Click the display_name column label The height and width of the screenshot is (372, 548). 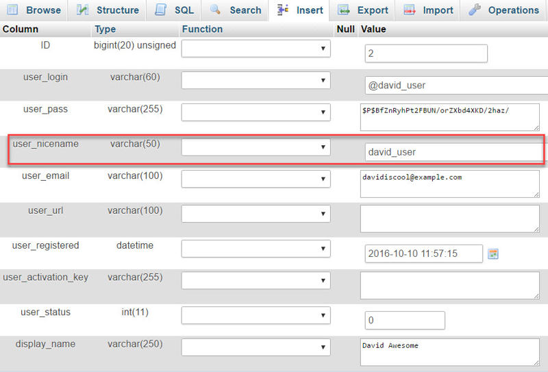point(45,344)
